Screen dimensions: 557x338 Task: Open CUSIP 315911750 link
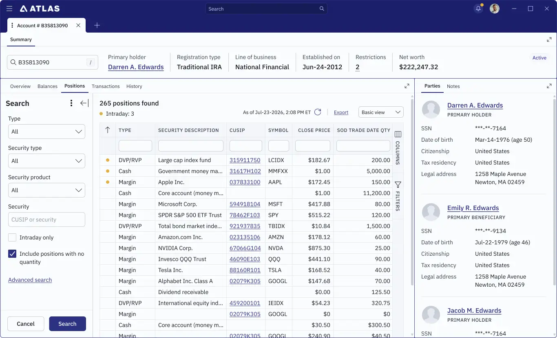pos(245,160)
